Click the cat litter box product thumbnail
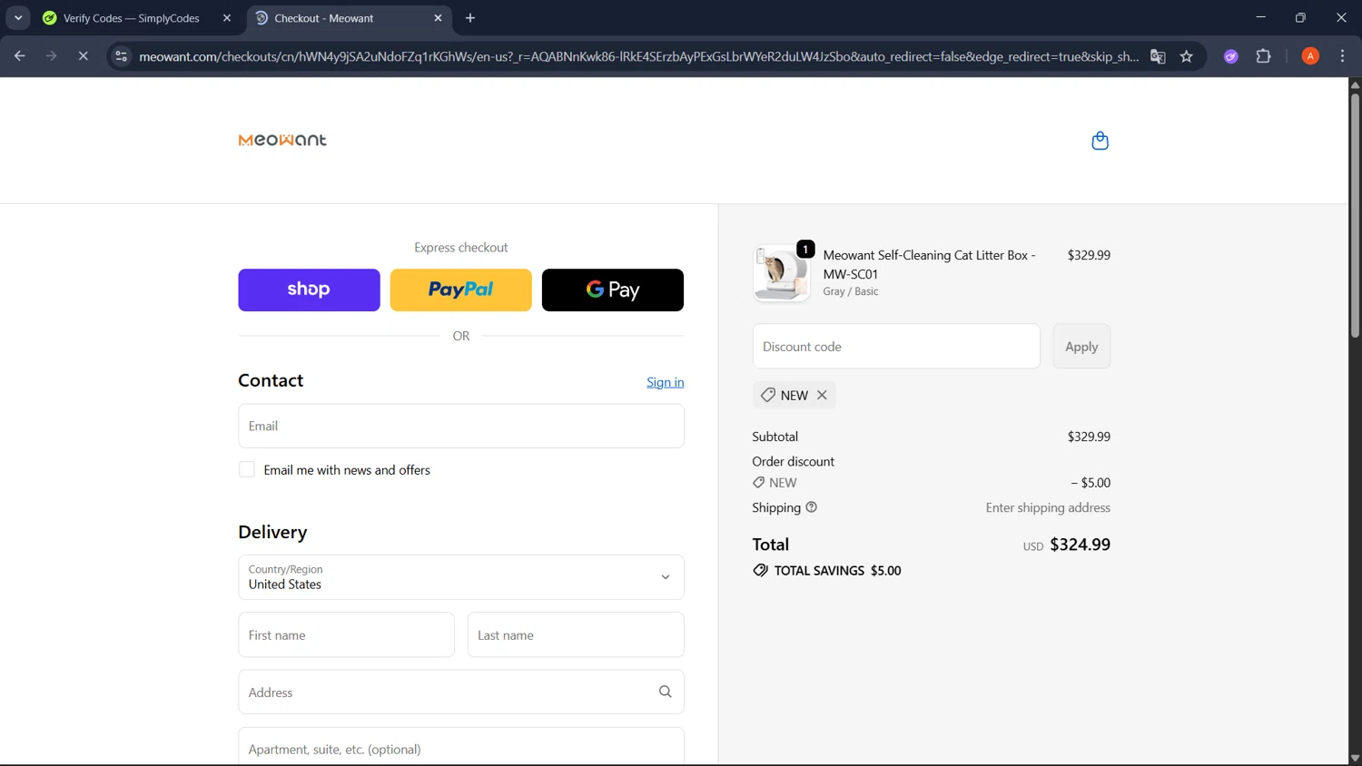Image resolution: width=1362 pixels, height=766 pixels. 781,272
